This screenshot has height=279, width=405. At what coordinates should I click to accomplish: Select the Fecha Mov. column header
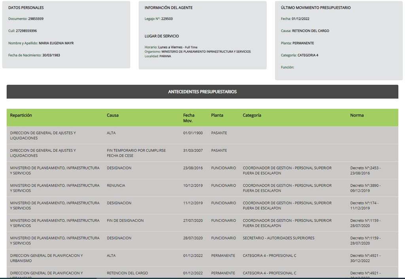pos(189,118)
